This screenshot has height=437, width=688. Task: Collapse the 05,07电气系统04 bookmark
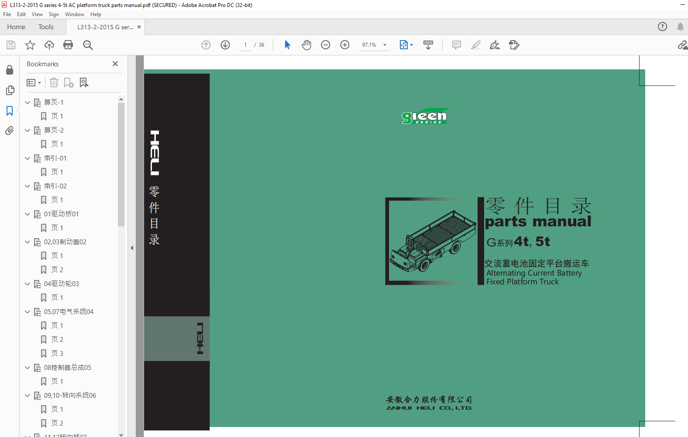(x=28, y=312)
